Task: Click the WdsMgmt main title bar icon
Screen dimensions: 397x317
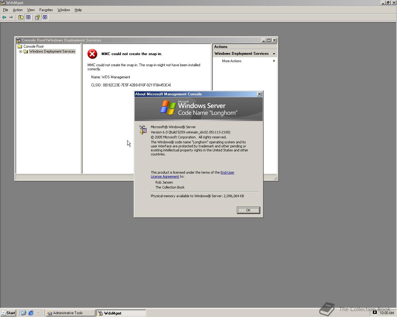Action: click(3, 3)
